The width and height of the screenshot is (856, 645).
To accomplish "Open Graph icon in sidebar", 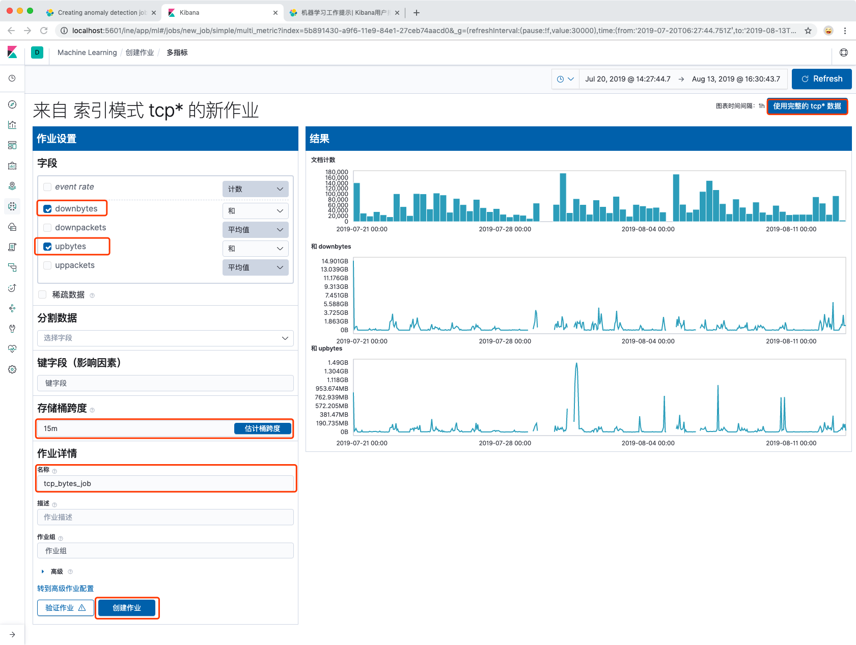I will coord(12,308).
